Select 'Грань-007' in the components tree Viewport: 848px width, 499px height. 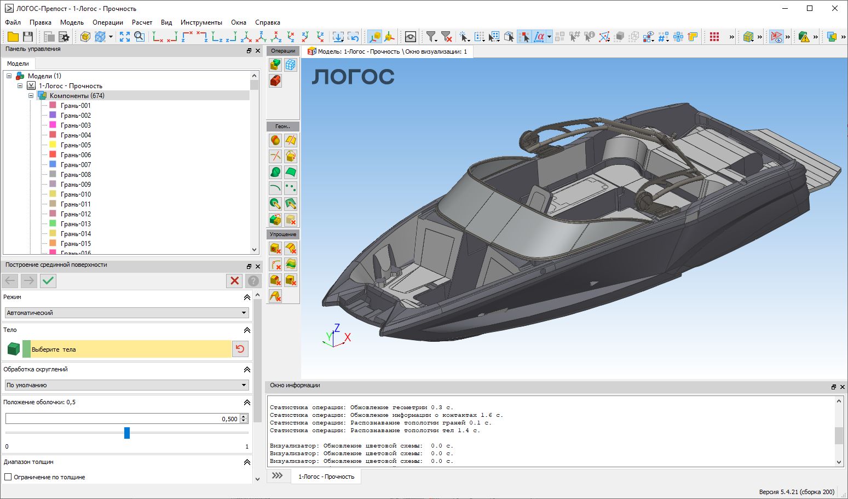(76, 165)
